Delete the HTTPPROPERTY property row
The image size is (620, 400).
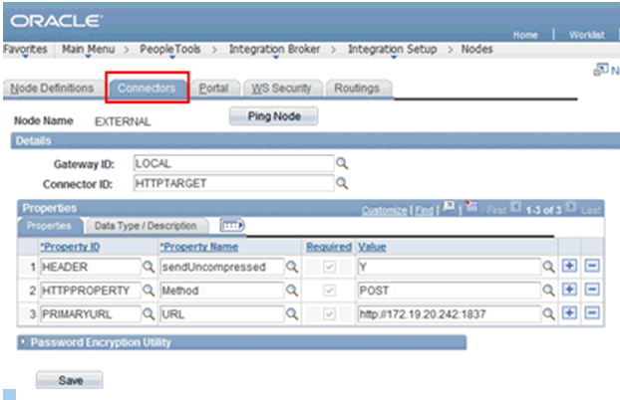[592, 290]
